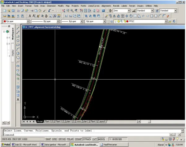Open the Terrain menu

click(x=132, y=6)
